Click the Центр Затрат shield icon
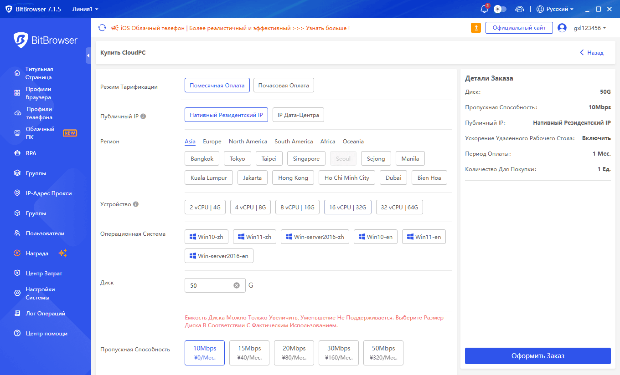This screenshot has height=375, width=620. tap(17, 274)
